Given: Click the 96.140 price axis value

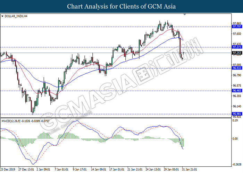Looking at the screenshot, I should click(x=237, y=106).
